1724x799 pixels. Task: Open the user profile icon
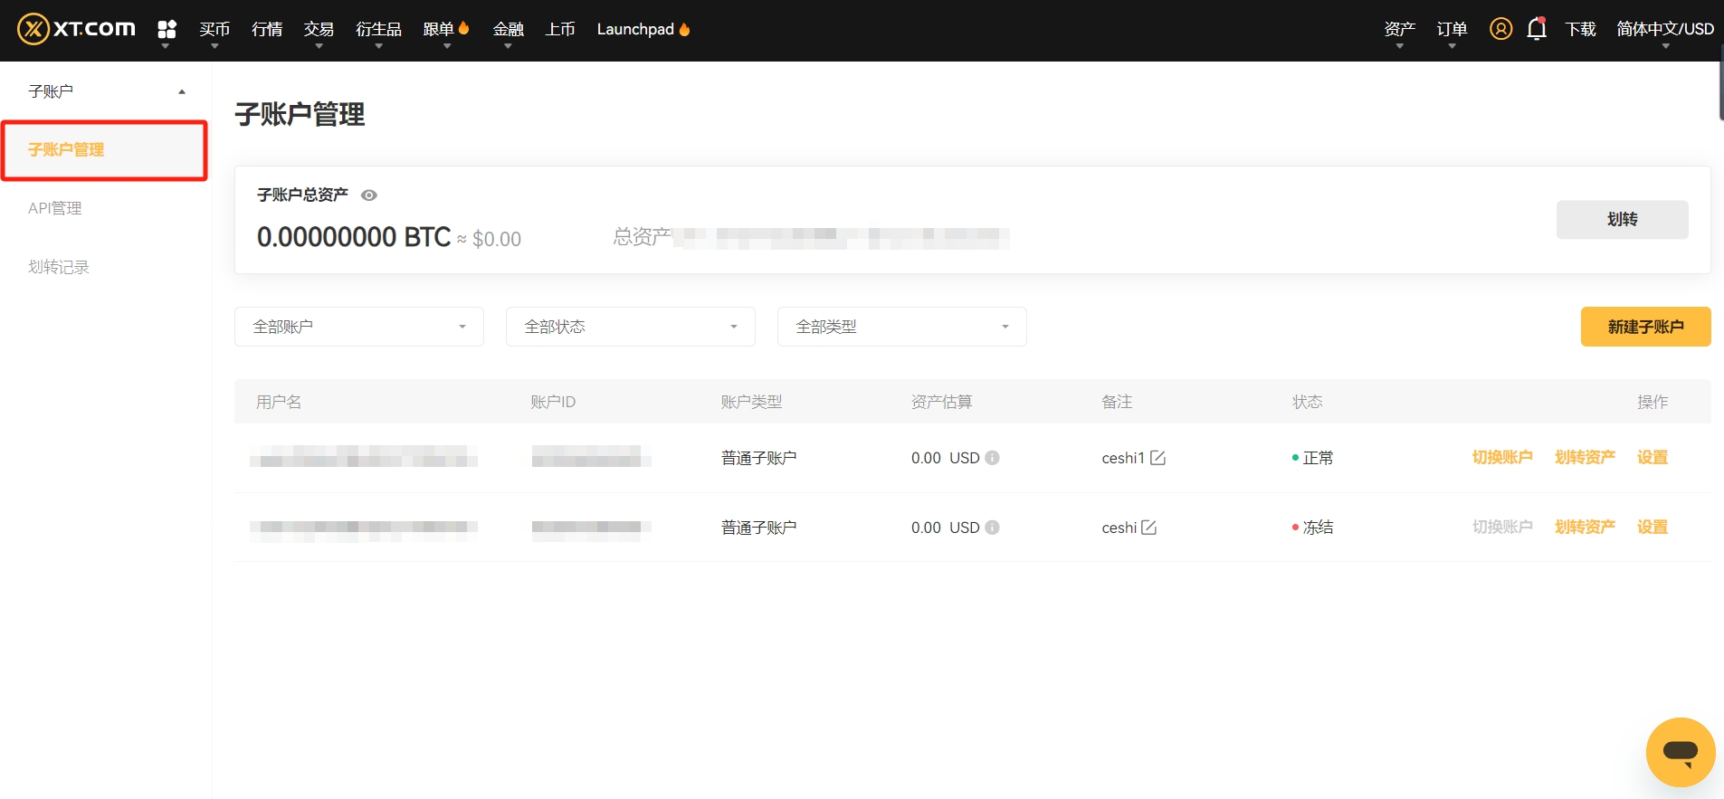pyautogui.click(x=1500, y=29)
